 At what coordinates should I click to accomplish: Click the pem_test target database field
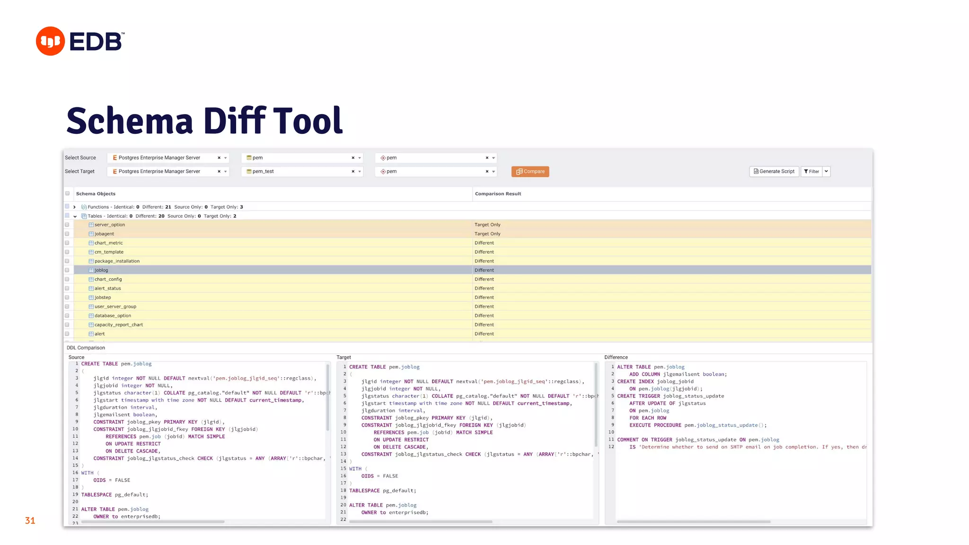tap(302, 172)
